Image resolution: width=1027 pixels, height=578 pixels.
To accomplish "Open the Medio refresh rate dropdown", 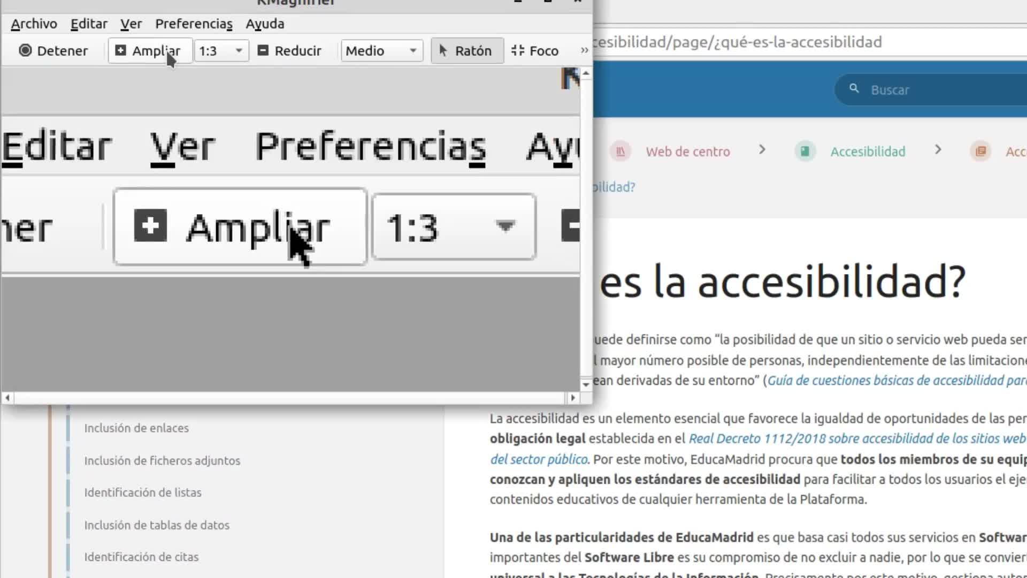I will tap(381, 50).
